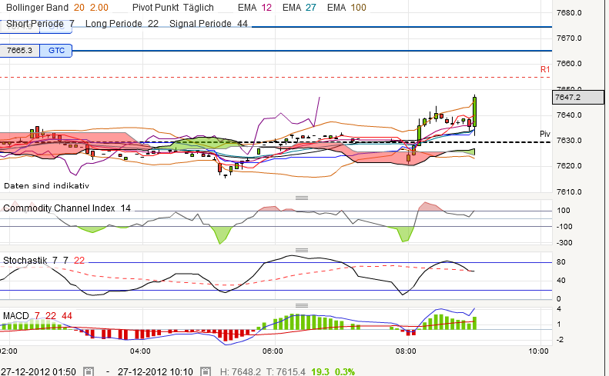Screen dimensions: 609x376
Task: Click the EMA 12 indicator label
Action: 255,8
